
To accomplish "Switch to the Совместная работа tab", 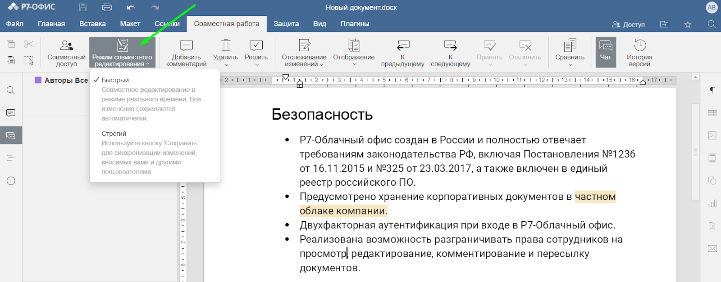I will (x=227, y=24).
